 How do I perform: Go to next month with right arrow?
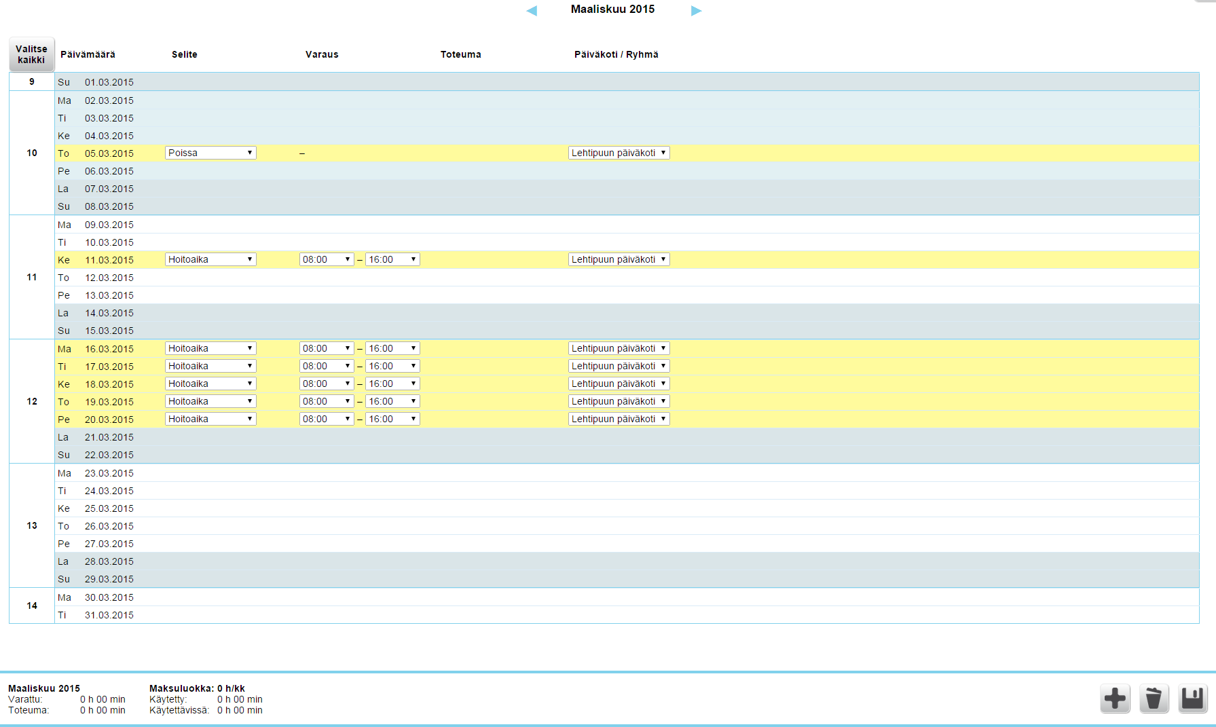696,10
